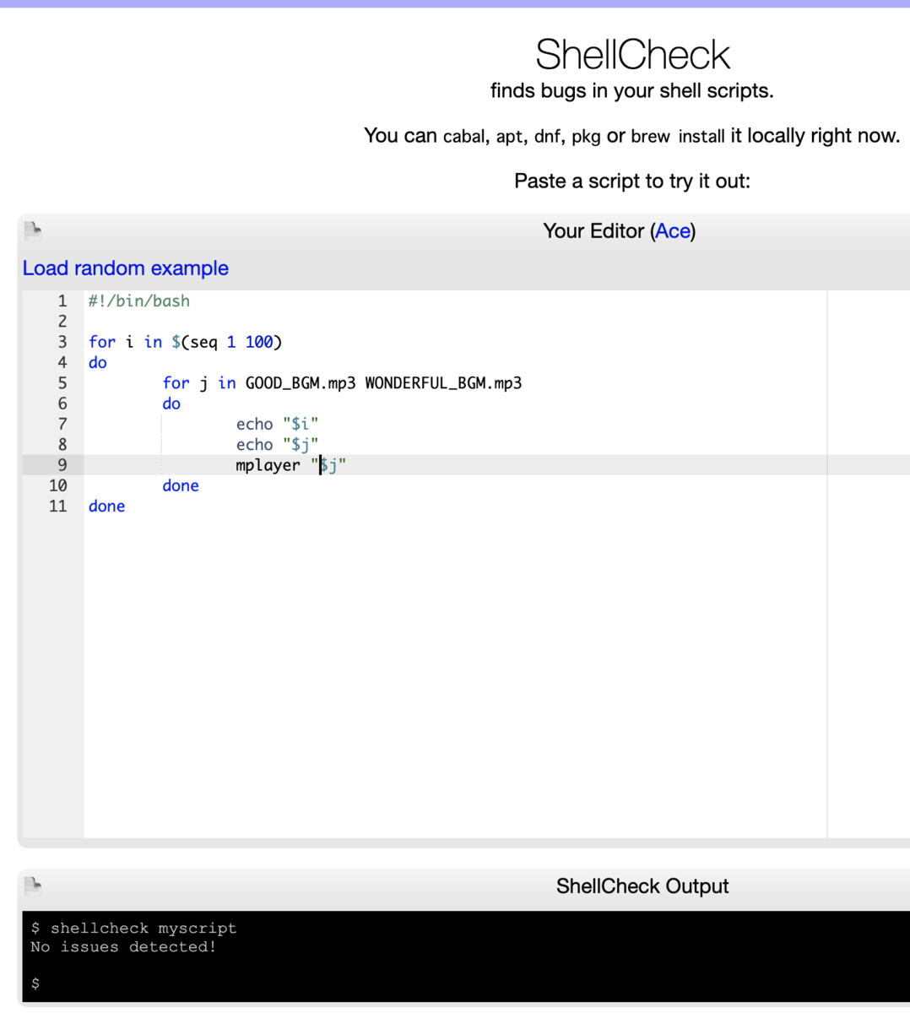Click 'Paste a script to try it out:' text
This screenshot has height=1013, width=910.
point(632,181)
